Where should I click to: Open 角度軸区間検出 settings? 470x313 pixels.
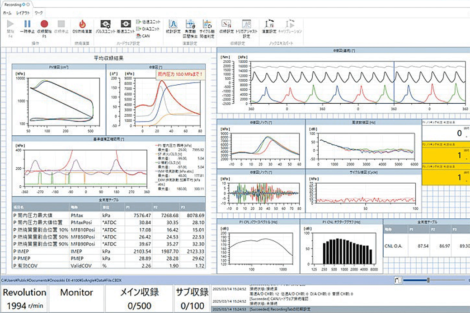(x=190, y=27)
